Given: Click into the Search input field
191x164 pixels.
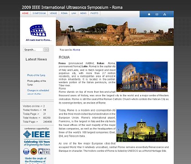Looking at the screenshot, I should [x=33, y=50].
